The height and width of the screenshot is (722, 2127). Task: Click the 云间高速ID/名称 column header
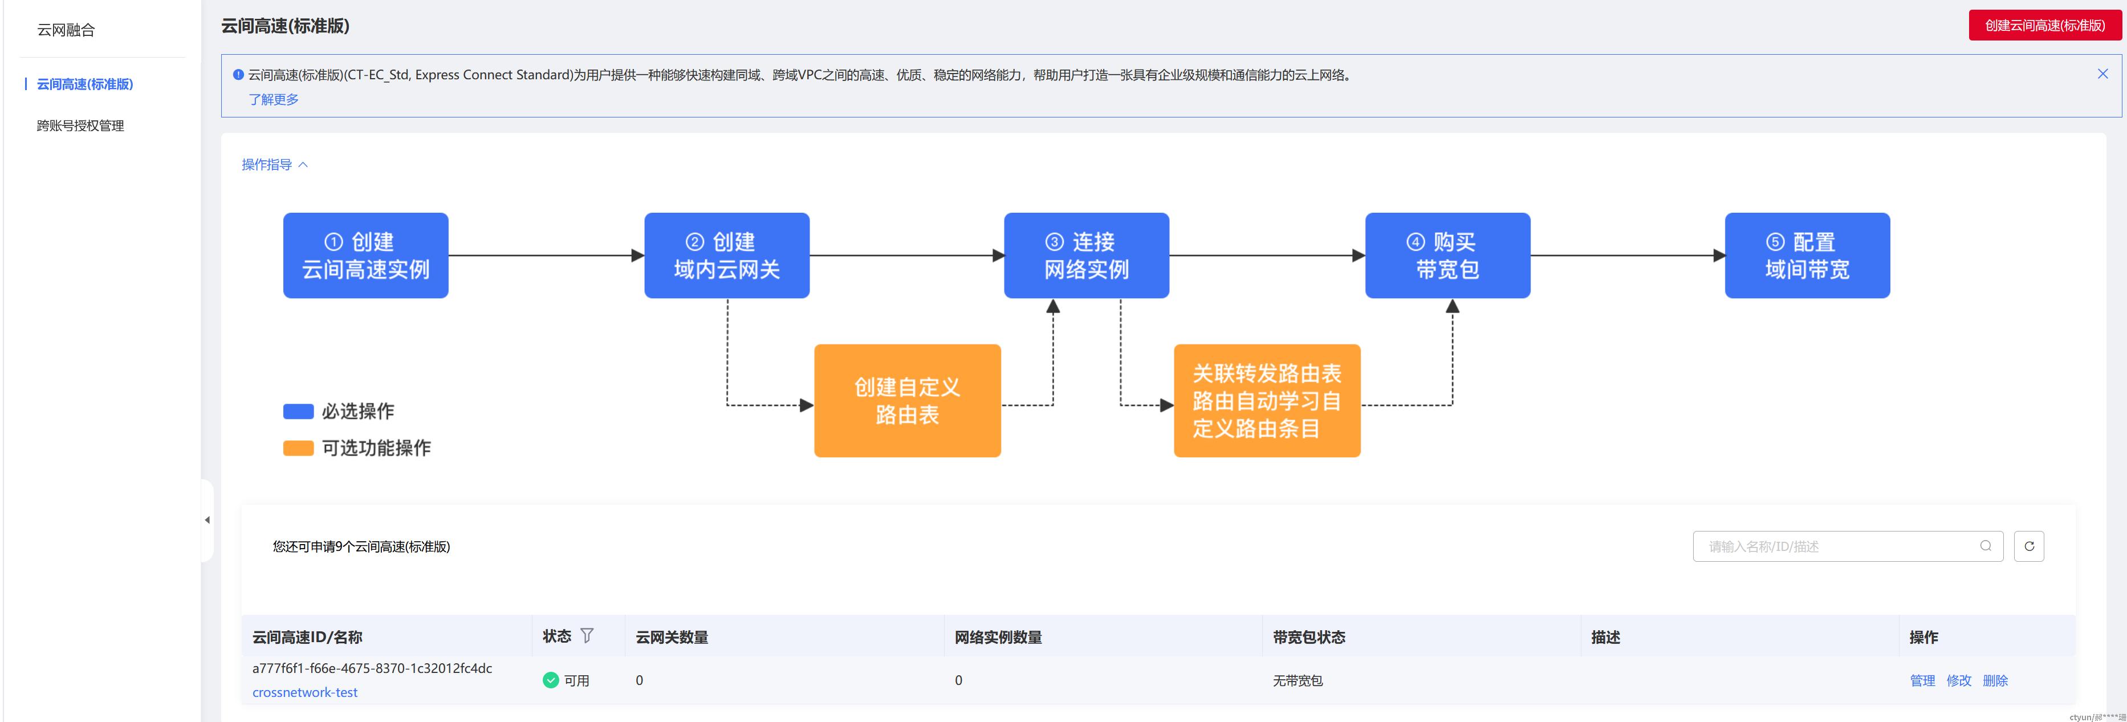click(x=307, y=637)
